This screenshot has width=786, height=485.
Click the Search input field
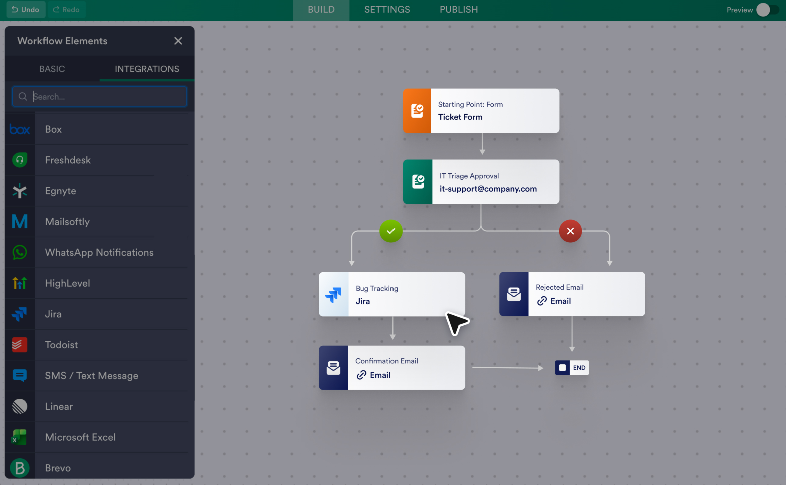[x=100, y=97]
